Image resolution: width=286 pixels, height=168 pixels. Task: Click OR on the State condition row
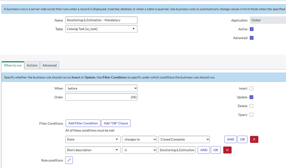[x=242, y=140]
